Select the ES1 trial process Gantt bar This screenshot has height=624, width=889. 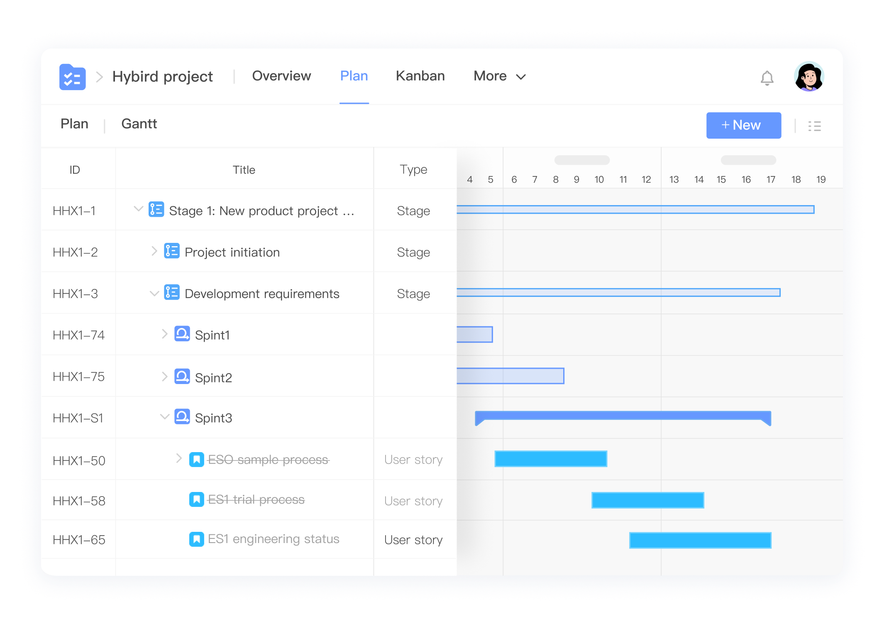(x=647, y=500)
